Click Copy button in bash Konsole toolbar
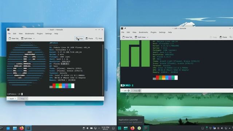 (79, 39)
